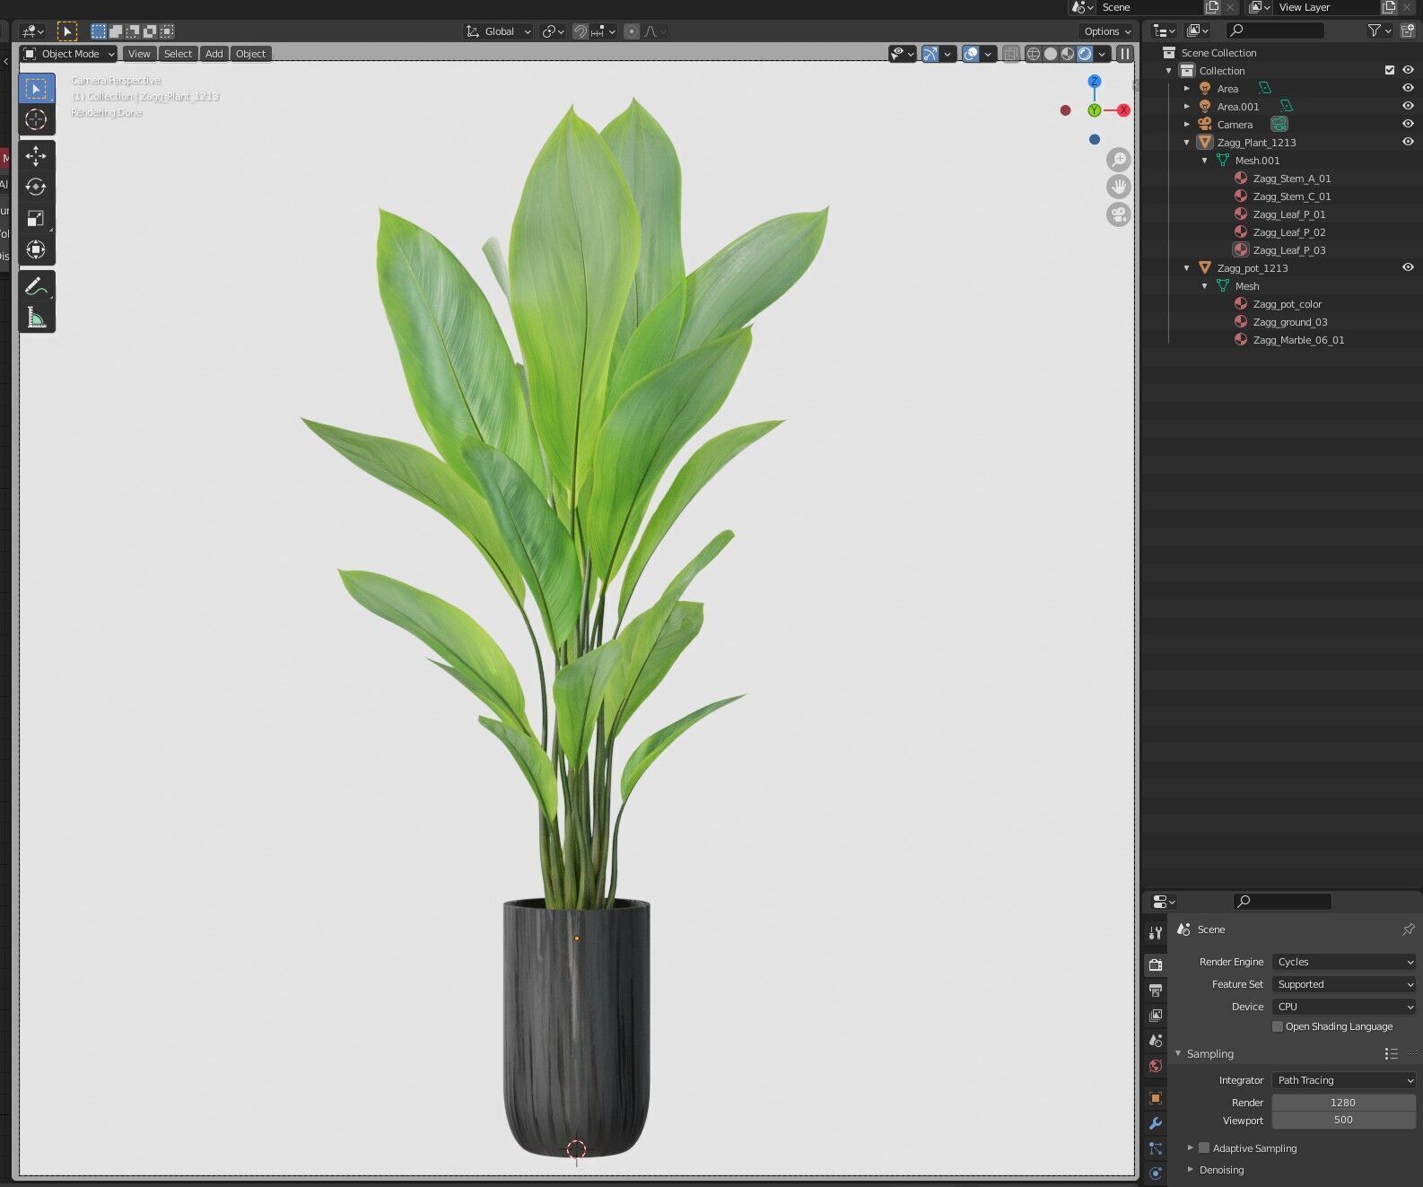The image size is (1423, 1187).
Task: Switch to wireframe viewport shading
Action: click(1034, 54)
